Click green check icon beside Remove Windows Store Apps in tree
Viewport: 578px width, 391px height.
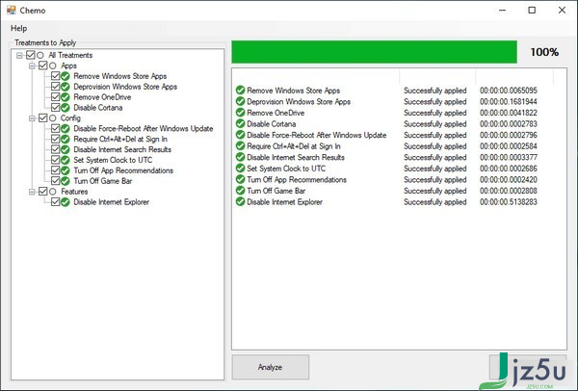point(66,76)
